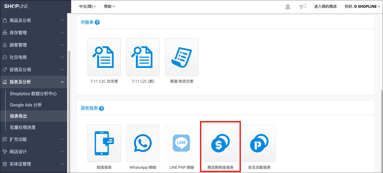
Task: Click the notification bell icon
Action: (288, 6)
